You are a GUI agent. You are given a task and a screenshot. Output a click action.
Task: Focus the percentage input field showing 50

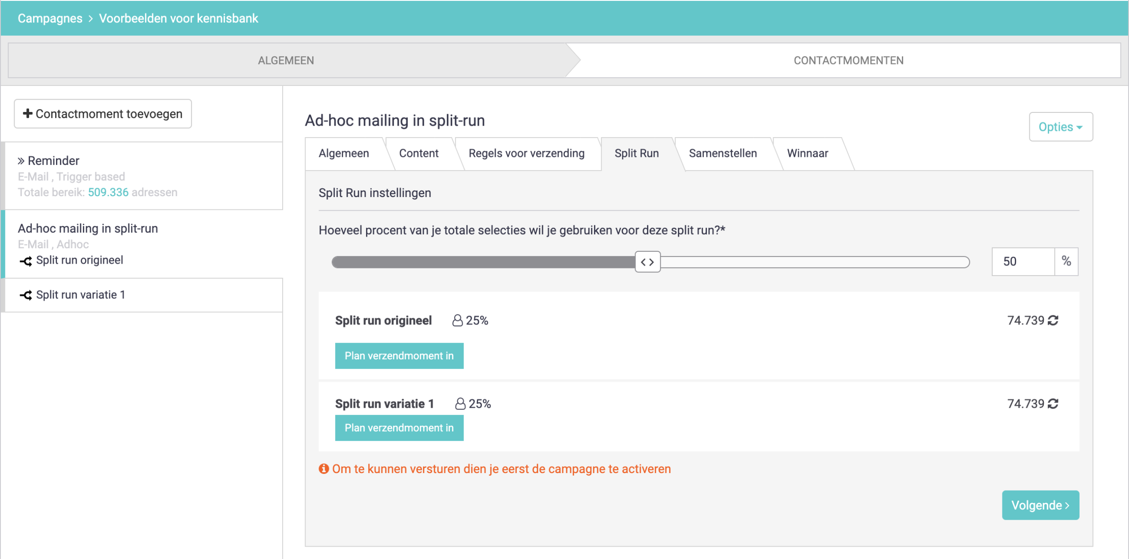point(1023,261)
